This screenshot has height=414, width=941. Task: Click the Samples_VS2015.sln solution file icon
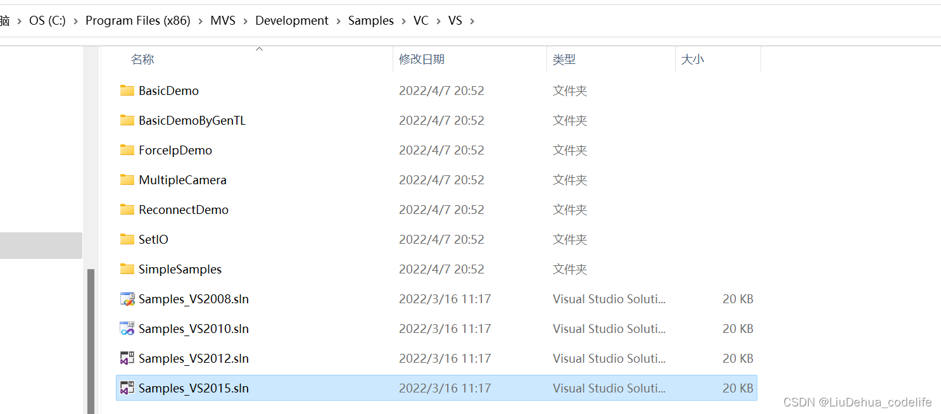[127, 388]
